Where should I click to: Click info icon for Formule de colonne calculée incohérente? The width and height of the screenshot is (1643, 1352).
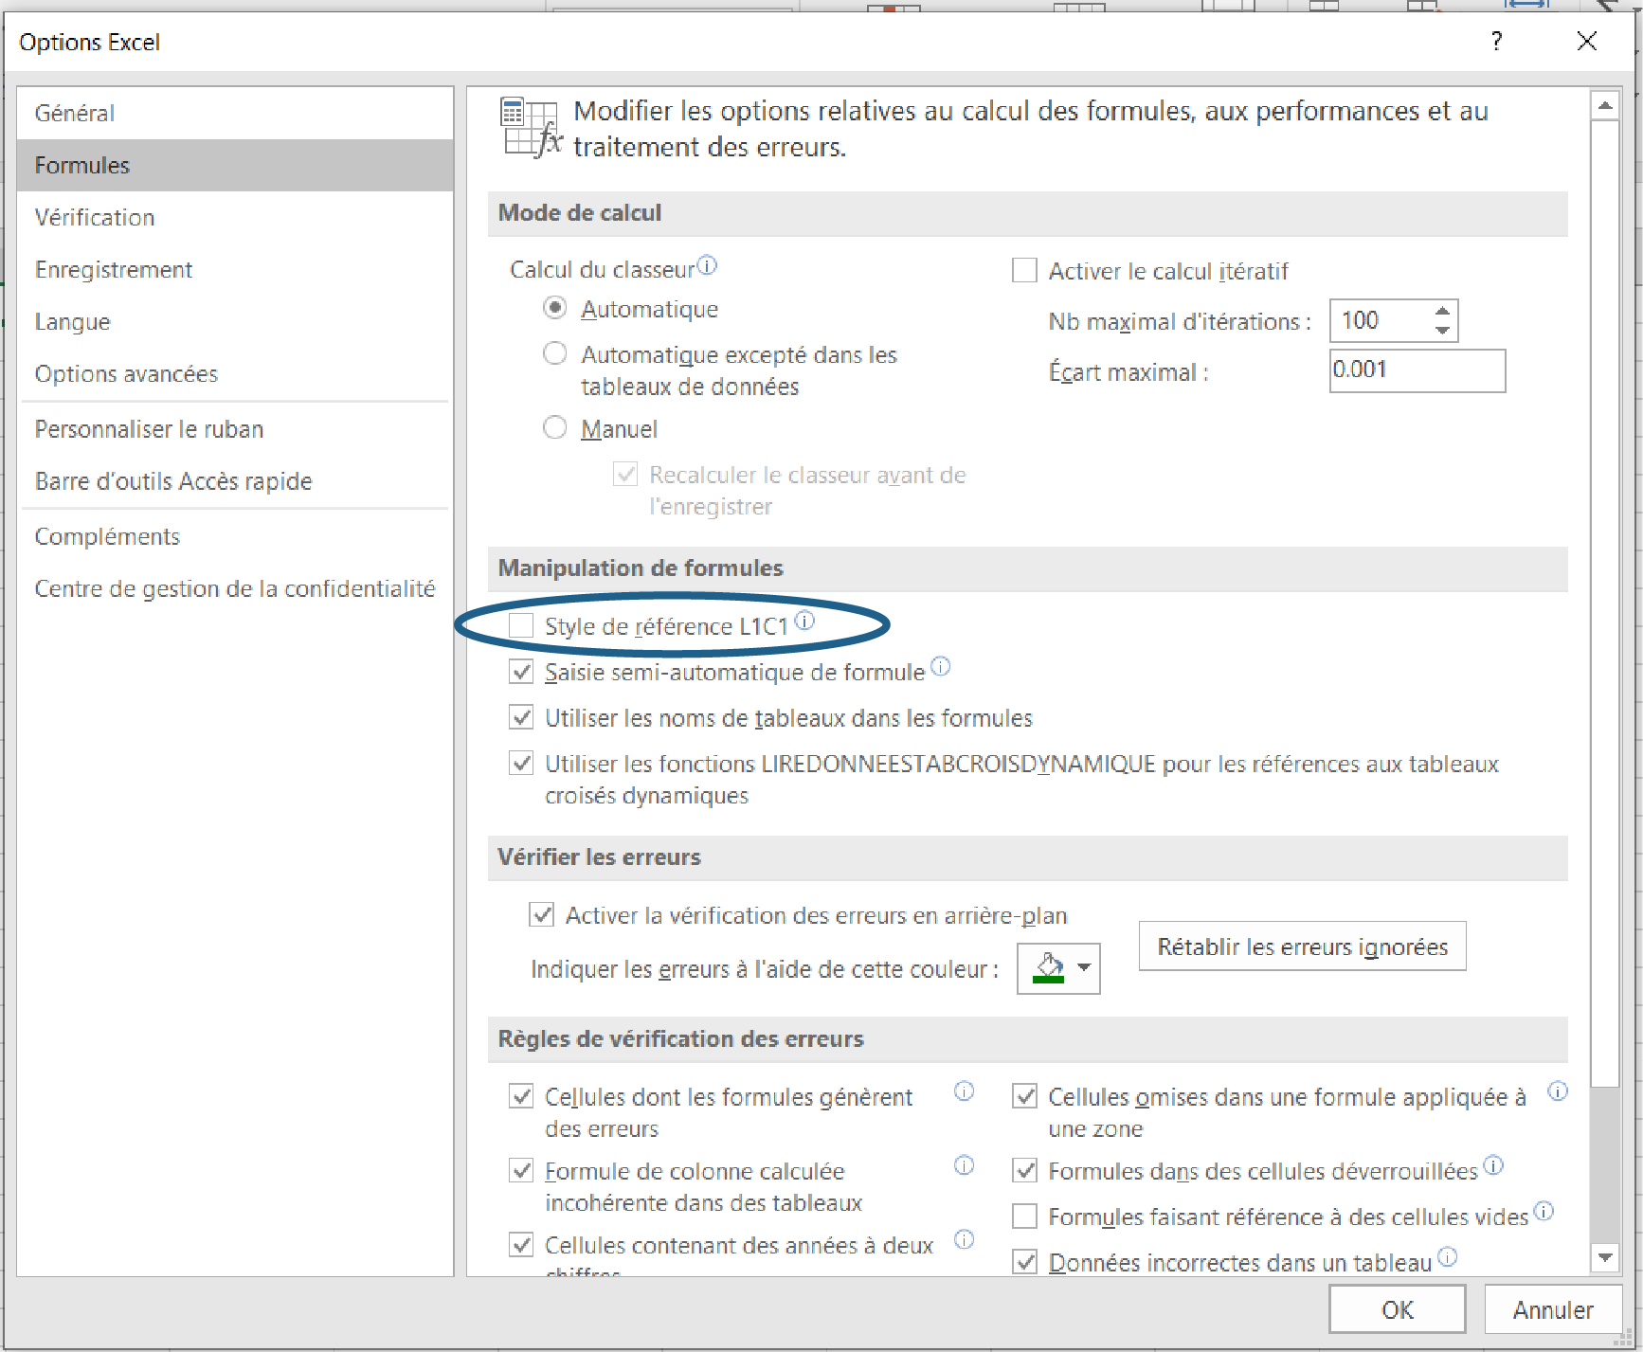click(964, 1165)
